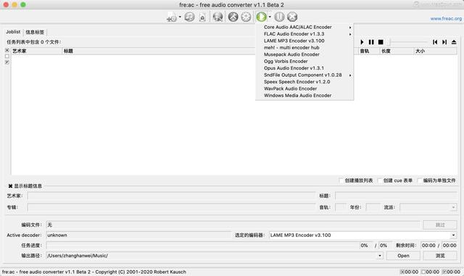
Task: Click the 任务进度 progress bar
Action: pos(203,246)
